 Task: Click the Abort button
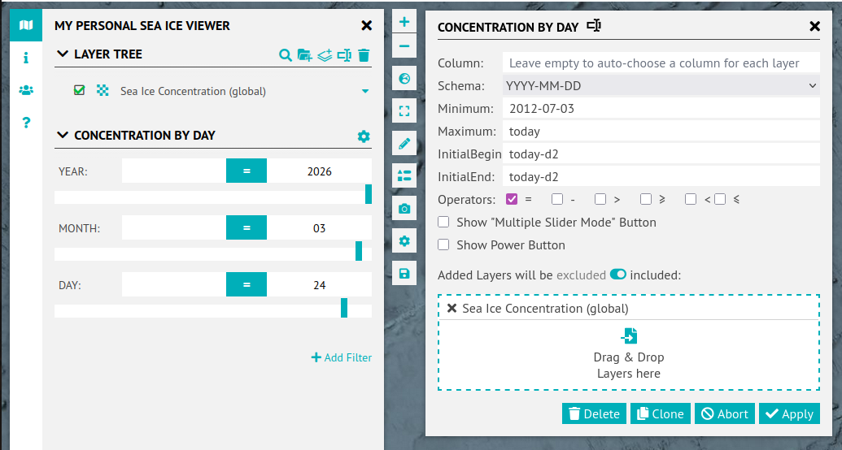click(x=724, y=413)
